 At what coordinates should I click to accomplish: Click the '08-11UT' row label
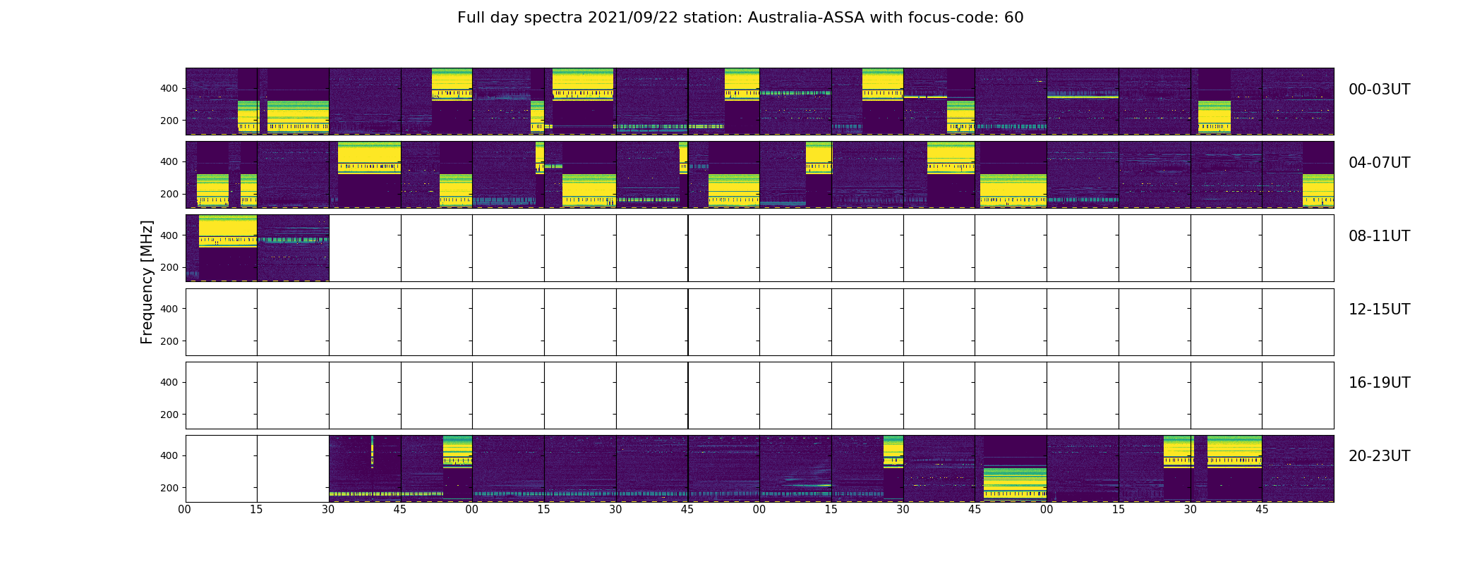(x=1379, y=236)
